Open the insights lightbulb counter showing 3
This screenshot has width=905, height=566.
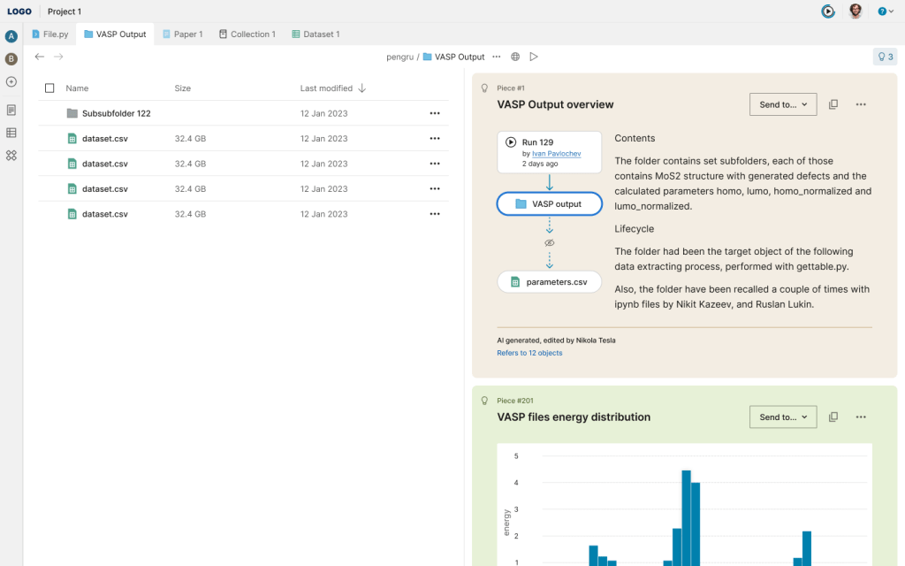[884, 57]
